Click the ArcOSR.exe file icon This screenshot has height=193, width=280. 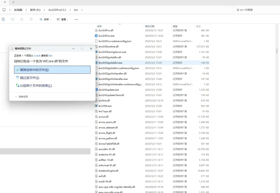(x=96, y=106)
